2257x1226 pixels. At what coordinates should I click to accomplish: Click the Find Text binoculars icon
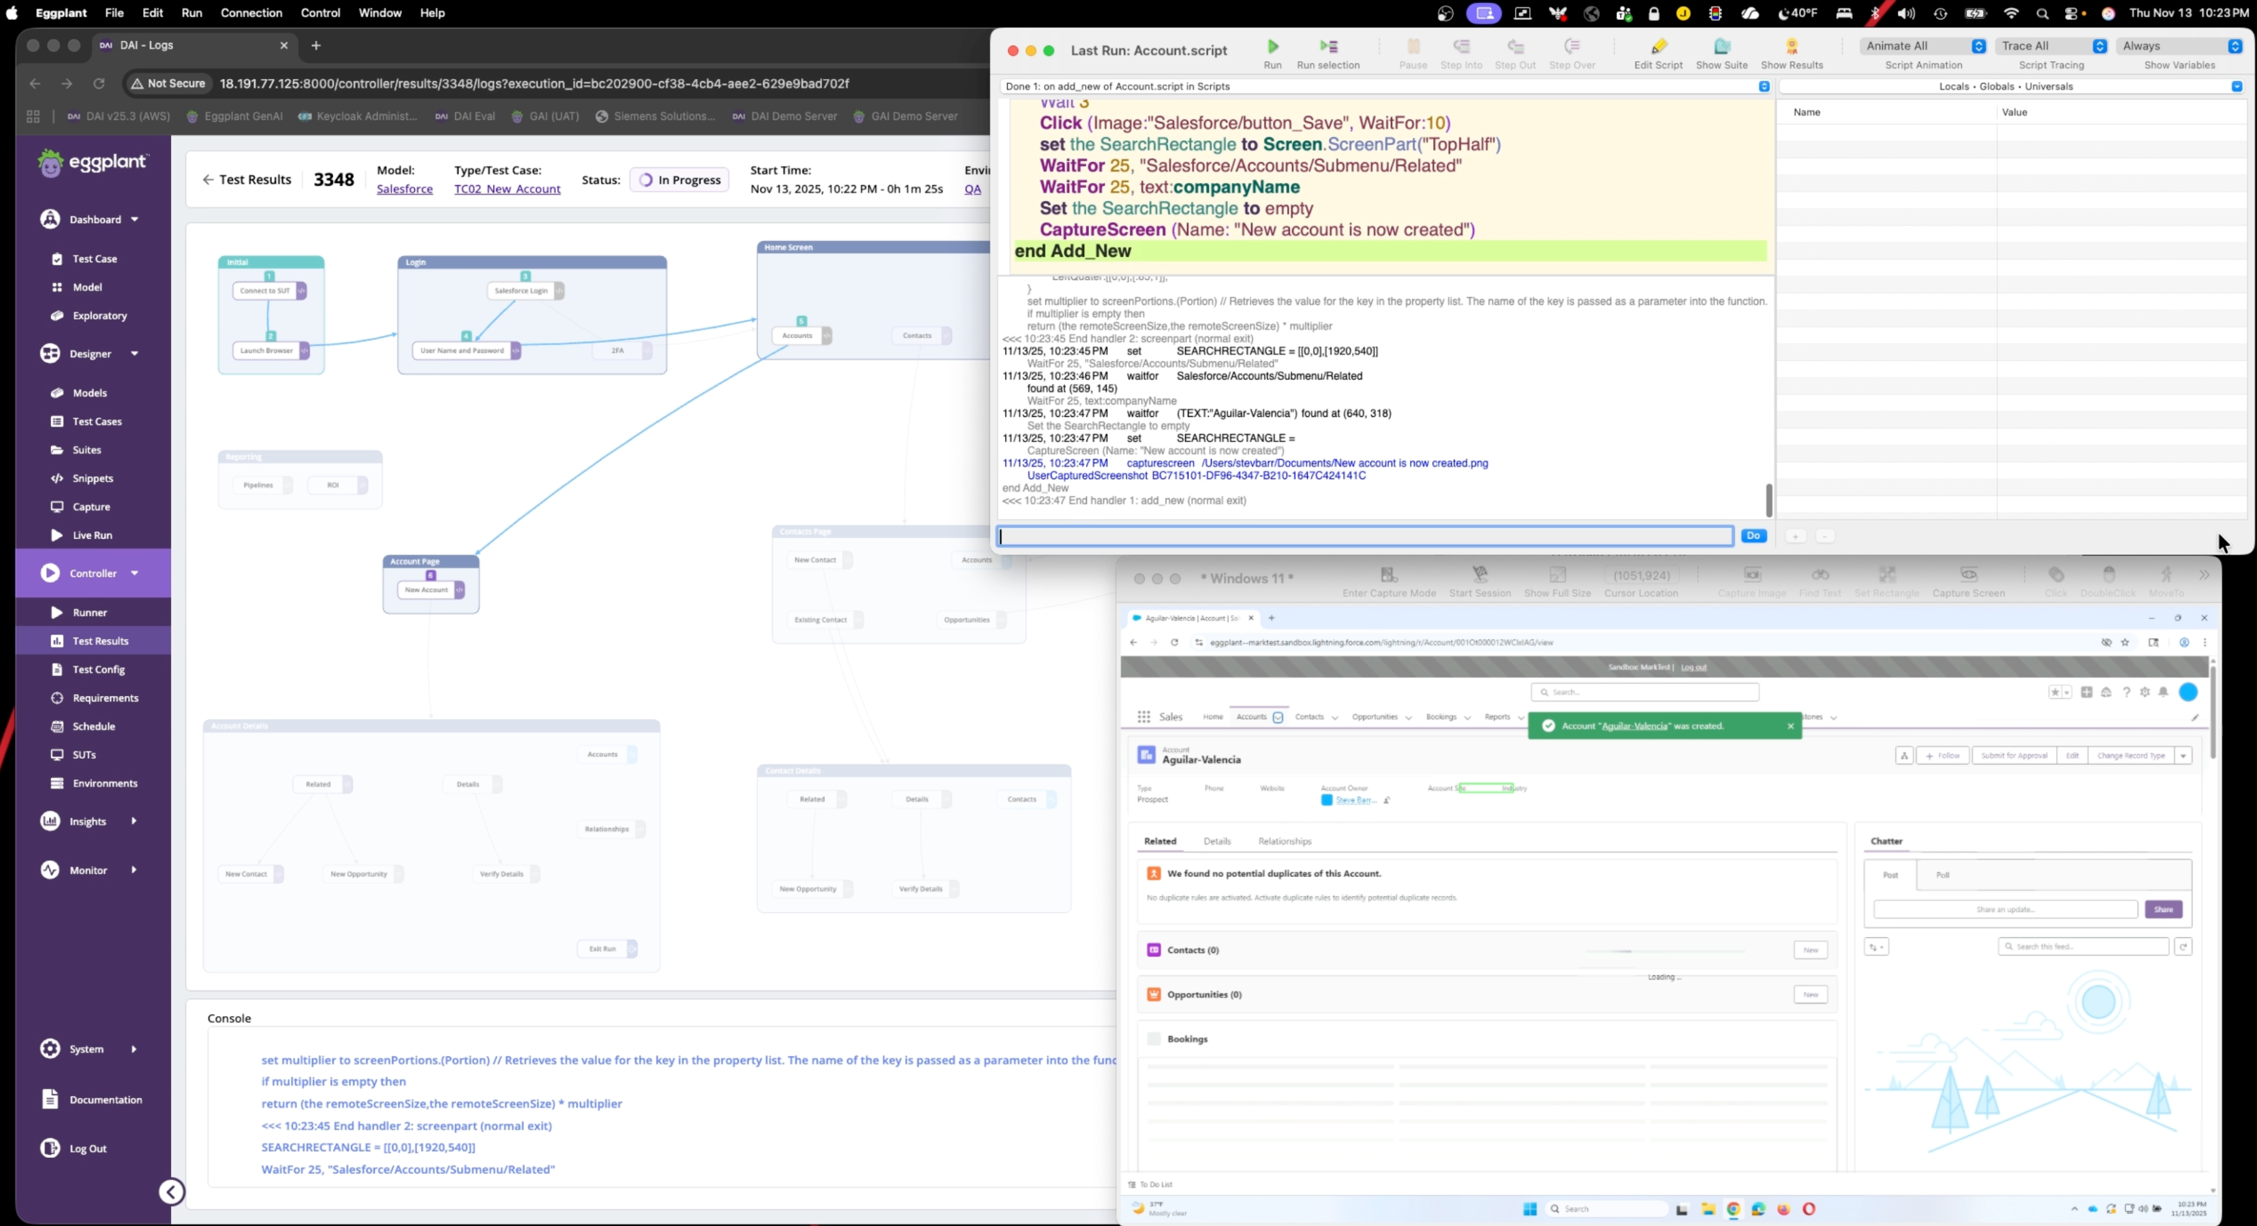coord(1820,574)
